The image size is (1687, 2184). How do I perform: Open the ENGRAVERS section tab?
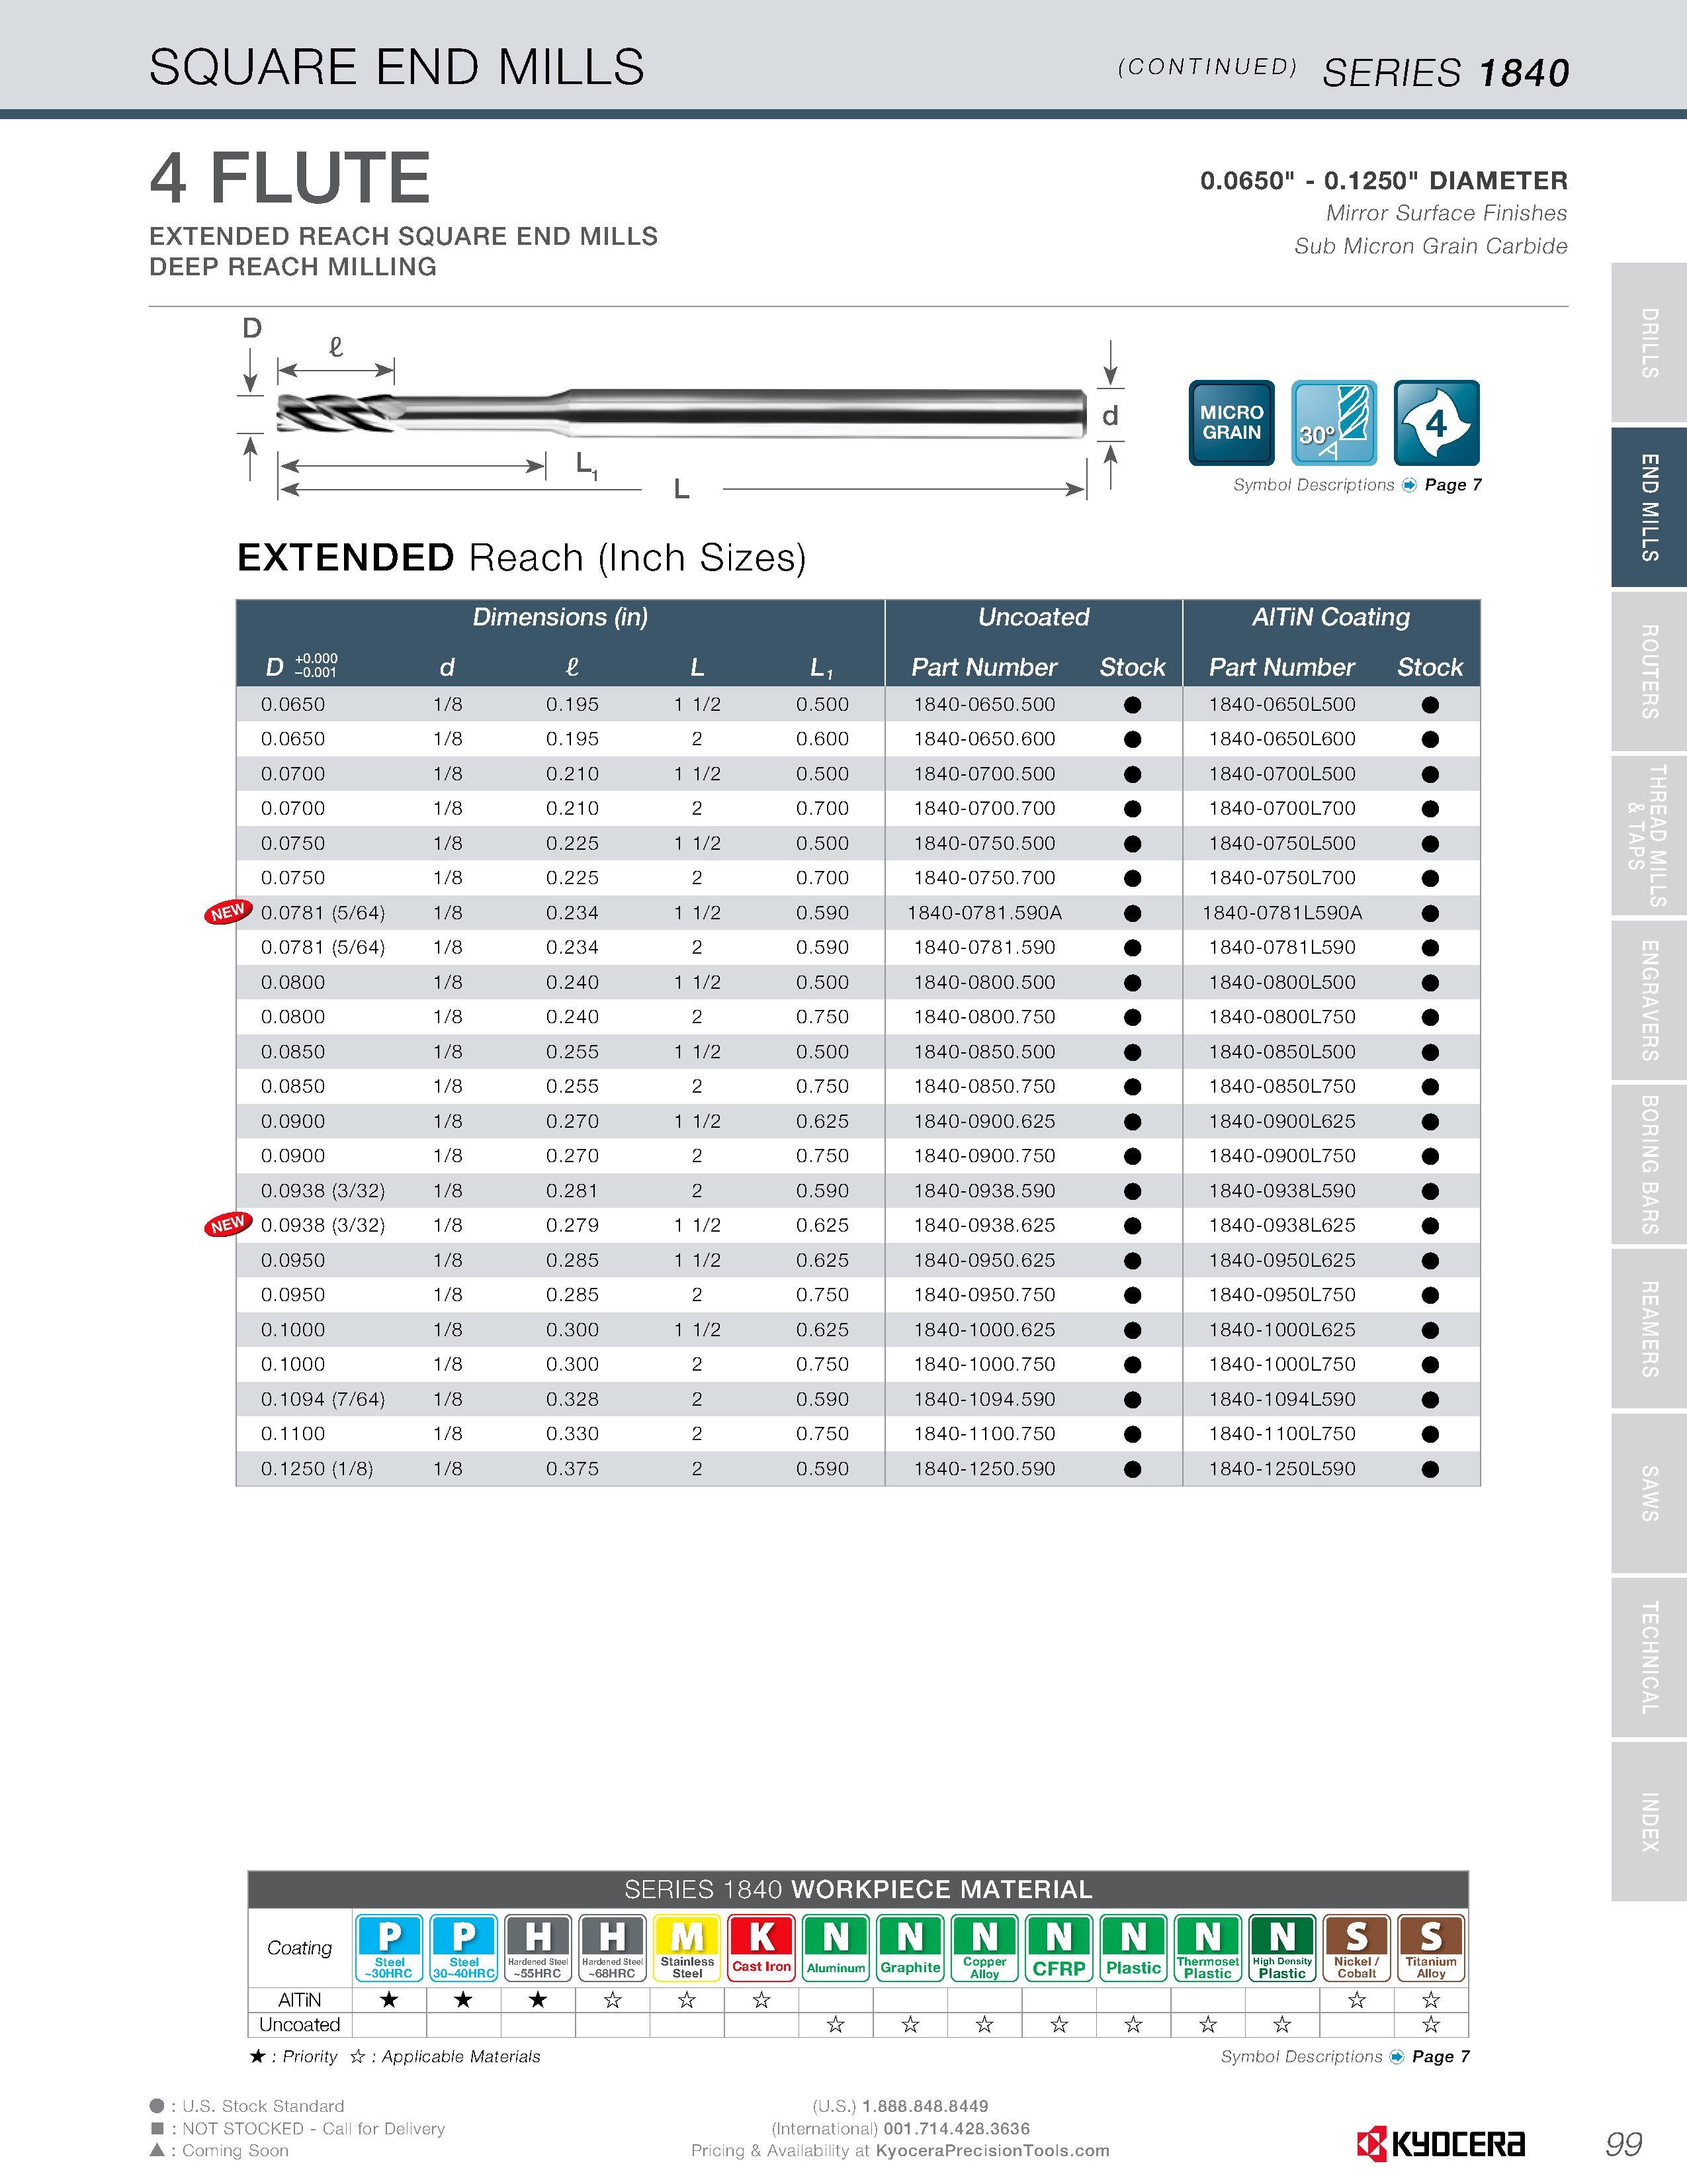[x=1649, y=1000]
